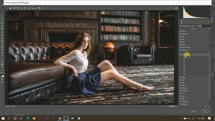The height and width of the screenshot is (121, 215).
Task: Click the background color swatch
Action: 3,76
